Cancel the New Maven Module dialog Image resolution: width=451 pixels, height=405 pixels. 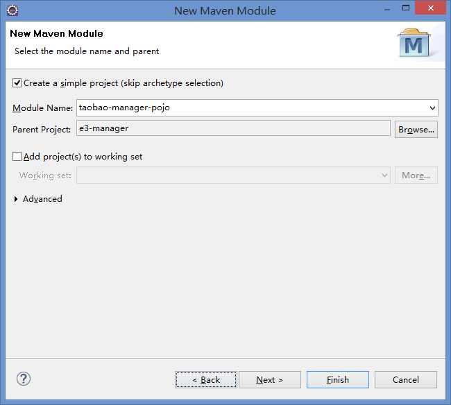(x=406, y=380)
